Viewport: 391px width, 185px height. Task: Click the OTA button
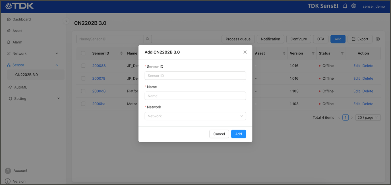321,39
